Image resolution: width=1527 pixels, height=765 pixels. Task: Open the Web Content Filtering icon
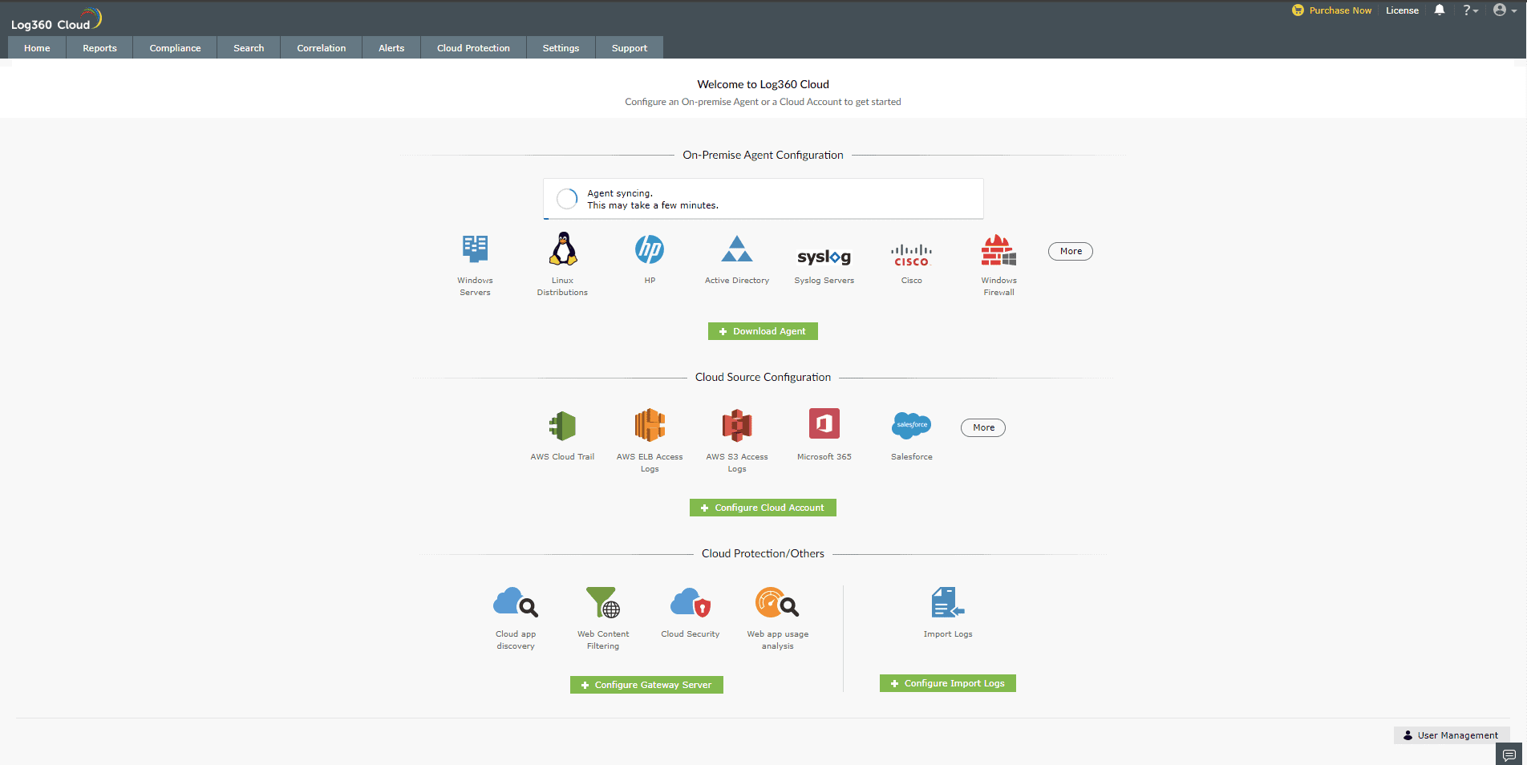click(603, 602)
